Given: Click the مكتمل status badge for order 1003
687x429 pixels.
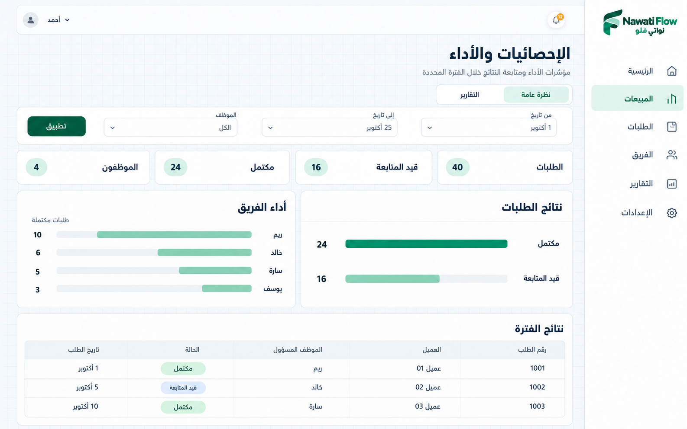Looking at the screenshot, I should click(x=183, y=407).
